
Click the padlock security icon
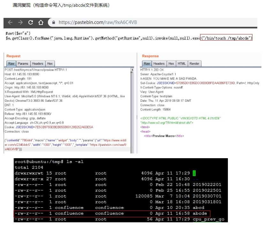pos(54,22)
